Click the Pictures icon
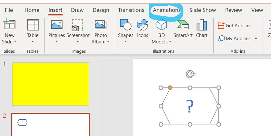 pos(56,25)
